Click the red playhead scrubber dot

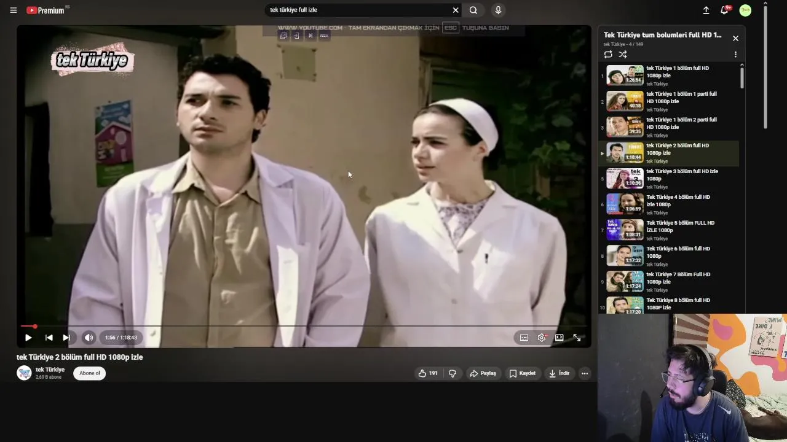pos(35,327)
